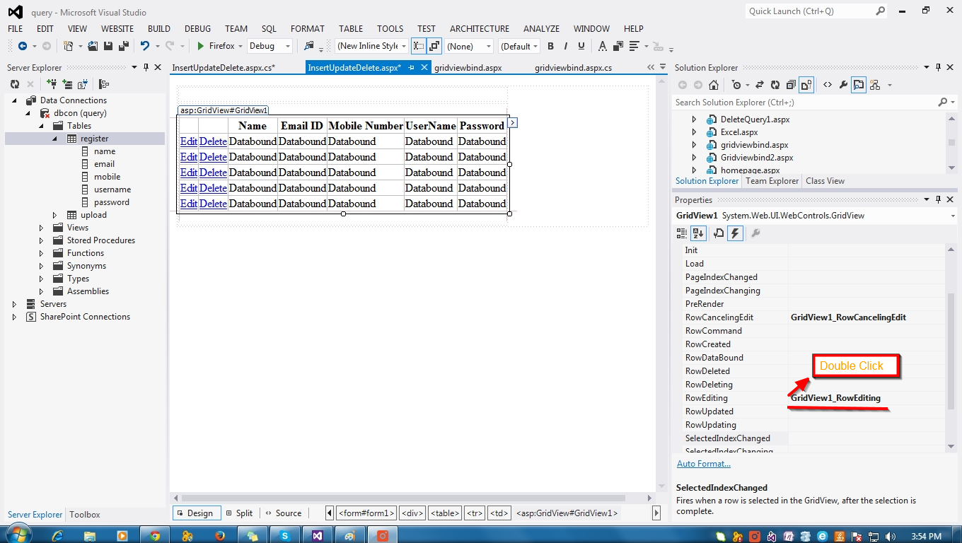Viewport: 962px width, 543px height.
Task: Click the Undo icon on the toolbar
Action: click(x=144, y=45)
